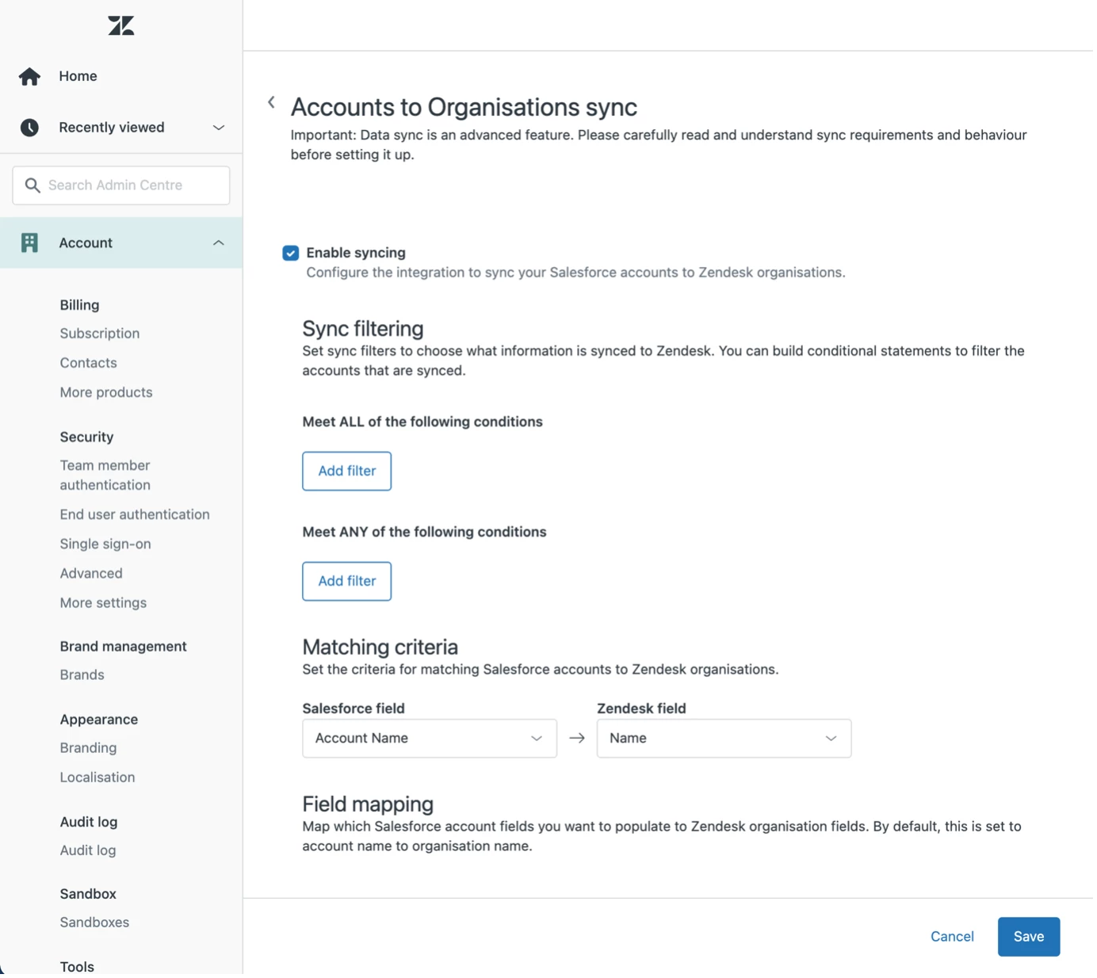Open Single sign-on settings
Image resolution: width=1097 pixels, height=978 pixels.
pos(105,544)
